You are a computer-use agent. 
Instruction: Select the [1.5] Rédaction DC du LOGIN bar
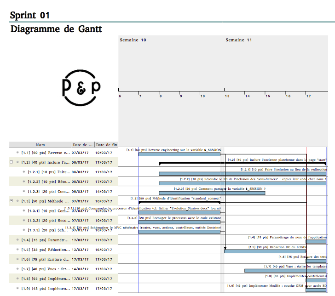pos(265,251)
